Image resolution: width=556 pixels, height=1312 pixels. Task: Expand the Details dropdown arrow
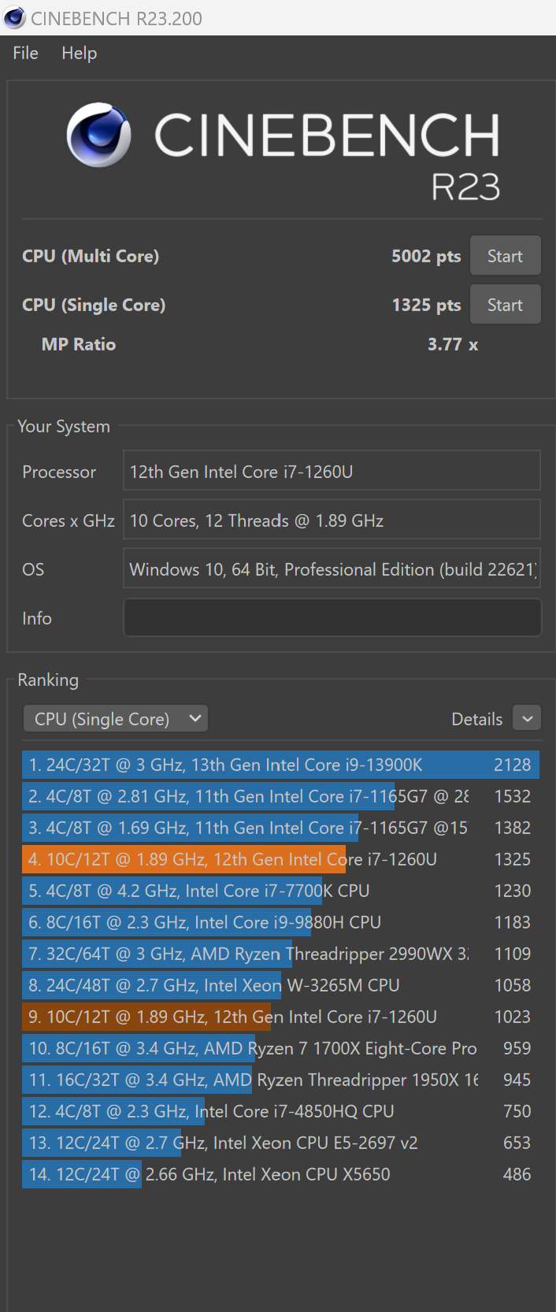(527, 718)
